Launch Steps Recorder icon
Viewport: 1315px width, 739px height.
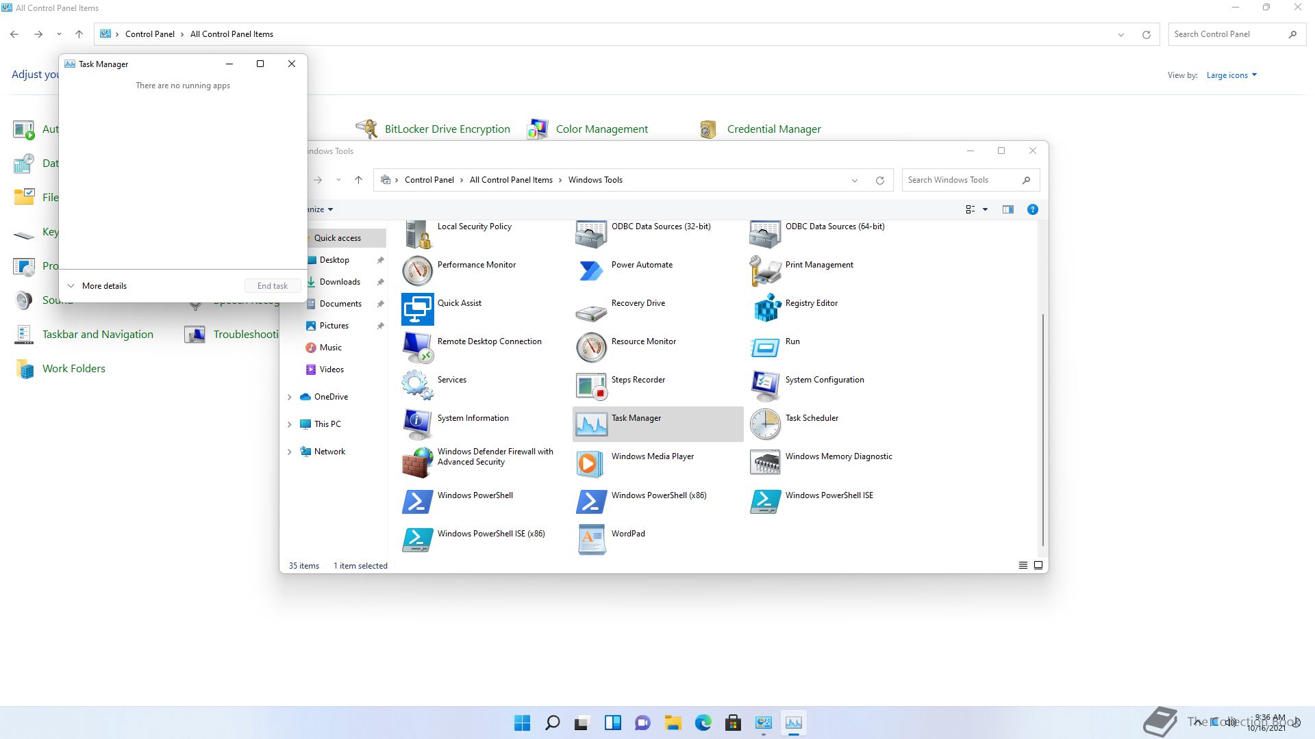[x=591, y=386]
